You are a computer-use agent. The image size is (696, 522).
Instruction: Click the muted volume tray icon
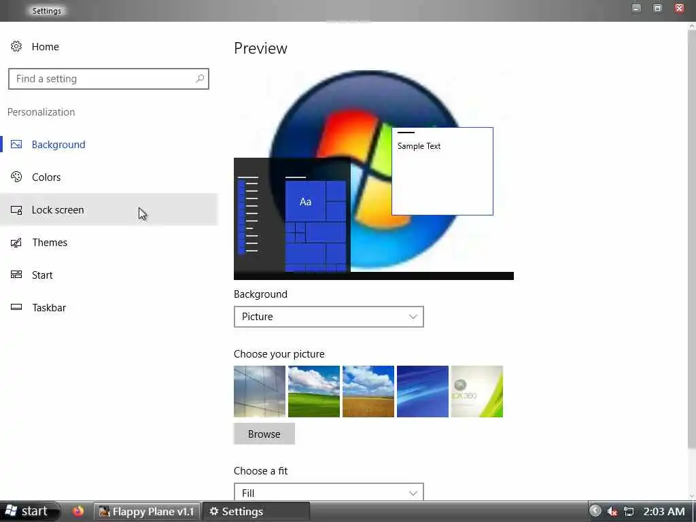click(612, 511)
